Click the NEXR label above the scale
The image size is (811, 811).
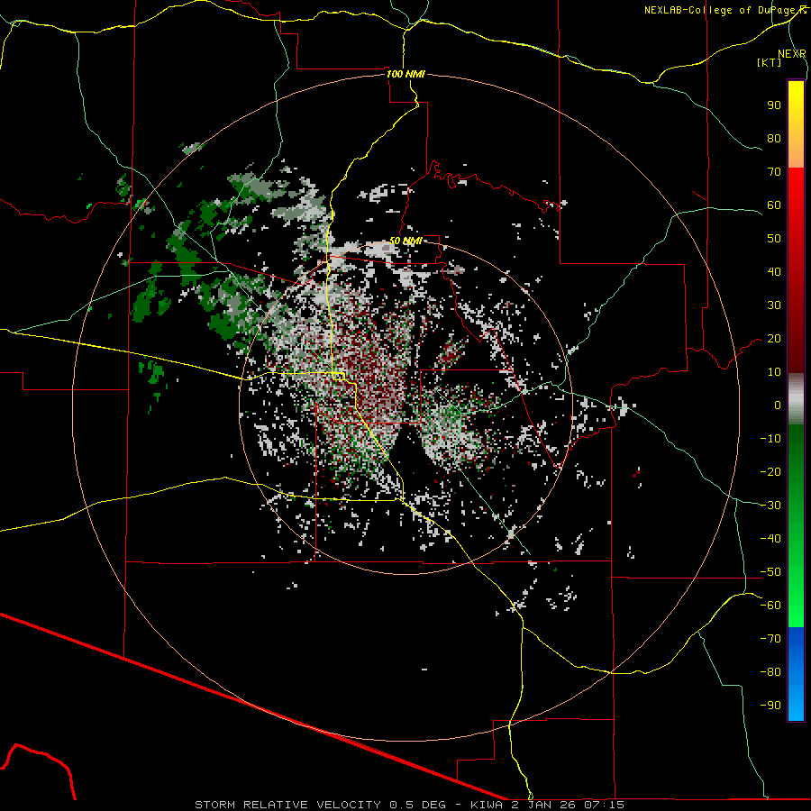[x=792, y=54]
